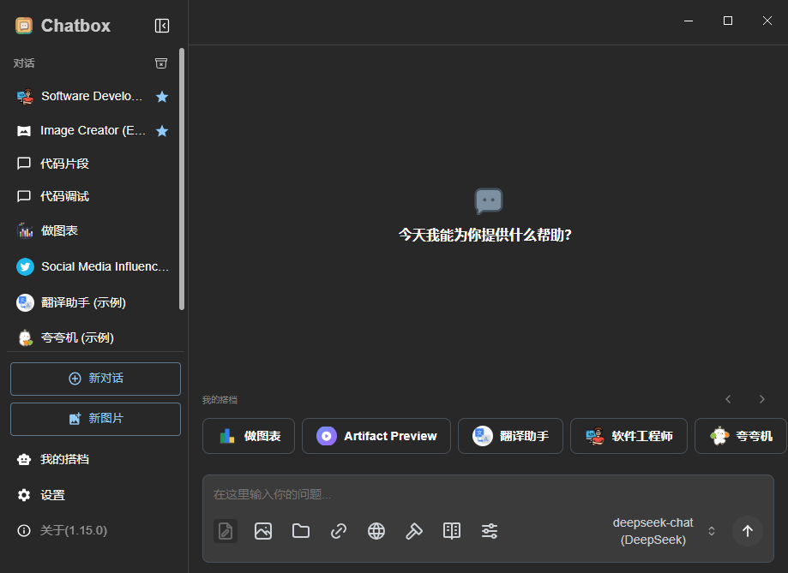Click the 新对话 button
The height and width of the screenshot is (573, 788).
tap(94, 379)
